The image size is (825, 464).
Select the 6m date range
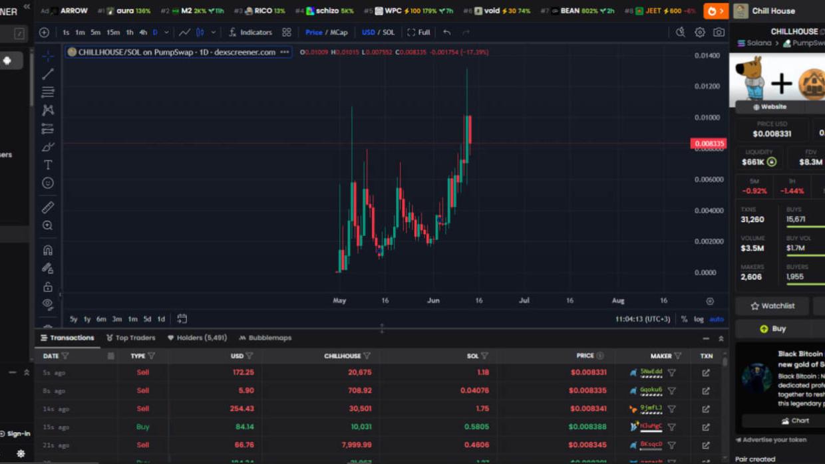101,319
